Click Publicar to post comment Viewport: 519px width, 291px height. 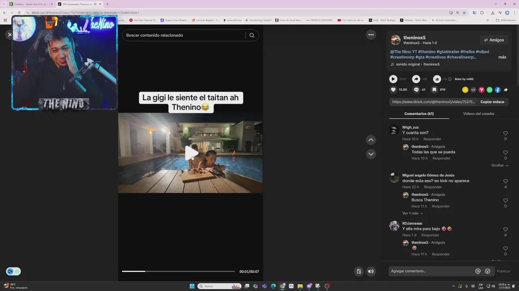point(504,271)
